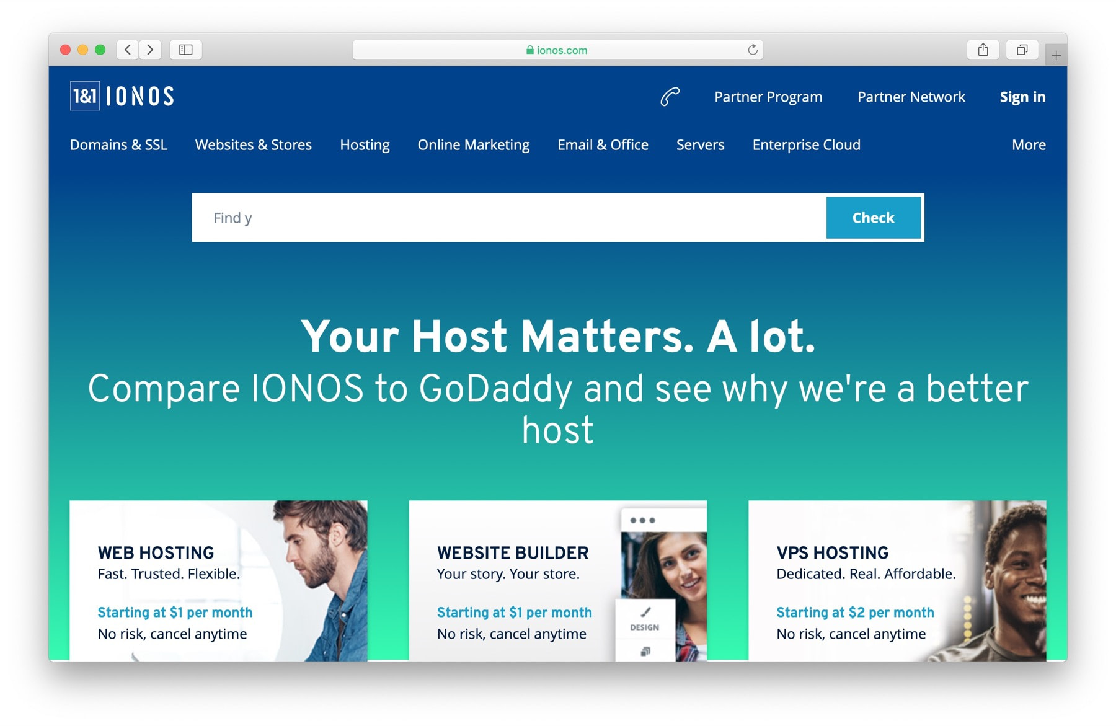Image resolution: width=1116 pixels, height=726 pixels.
Task: Open Email & Office menu
Action: (x=603, y=144)
